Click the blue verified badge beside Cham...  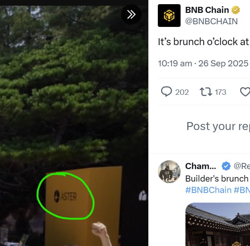pyautogui.click(x=226, y=166)
